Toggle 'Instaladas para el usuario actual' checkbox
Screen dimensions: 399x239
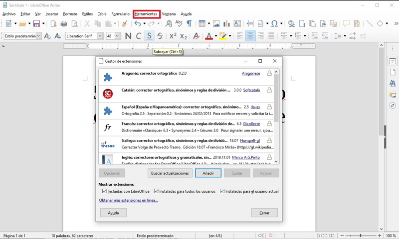point(222,191)
